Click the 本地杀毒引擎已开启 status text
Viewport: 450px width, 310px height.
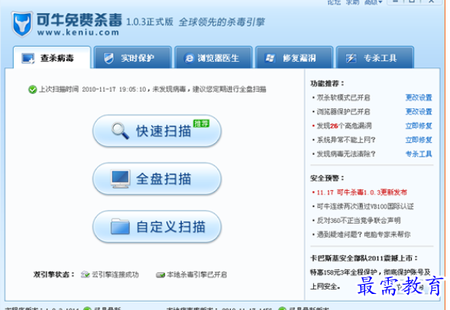tap(197, 275)
